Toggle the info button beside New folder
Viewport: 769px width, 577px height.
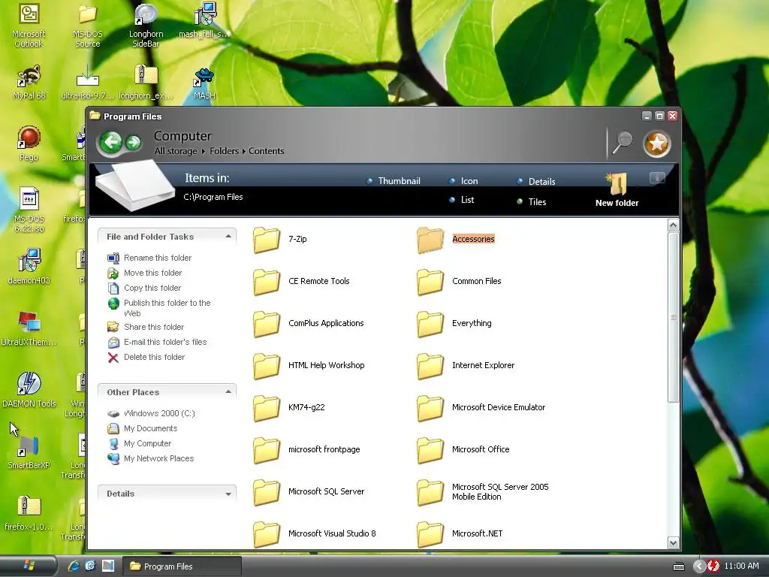coord(656,177)
